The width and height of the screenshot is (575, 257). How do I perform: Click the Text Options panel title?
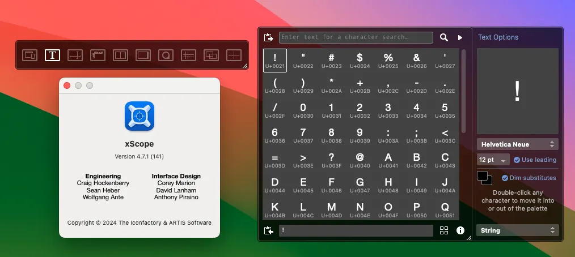pyautogui.click(x=498, y=37)
